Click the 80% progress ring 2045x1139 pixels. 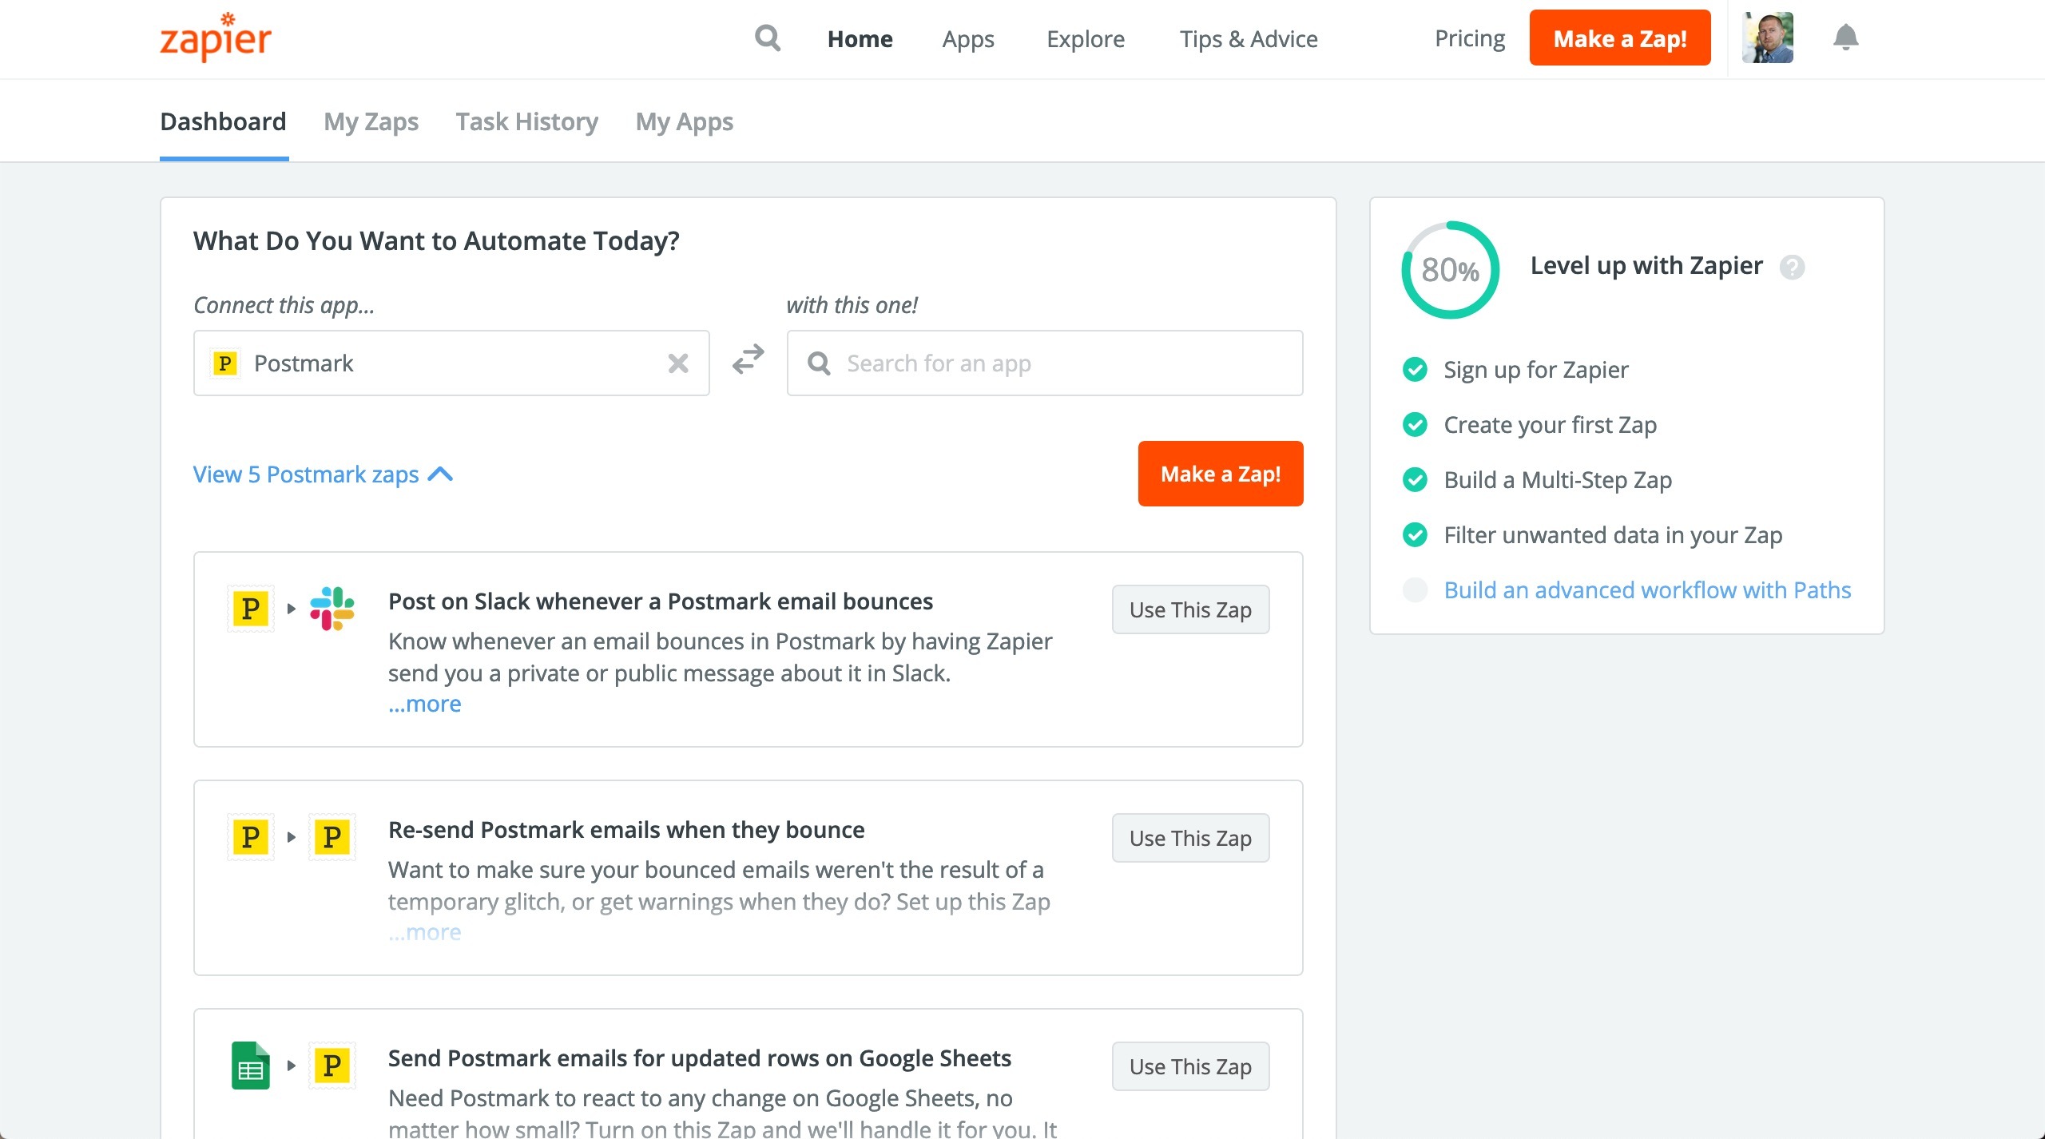pos(1450,270)
